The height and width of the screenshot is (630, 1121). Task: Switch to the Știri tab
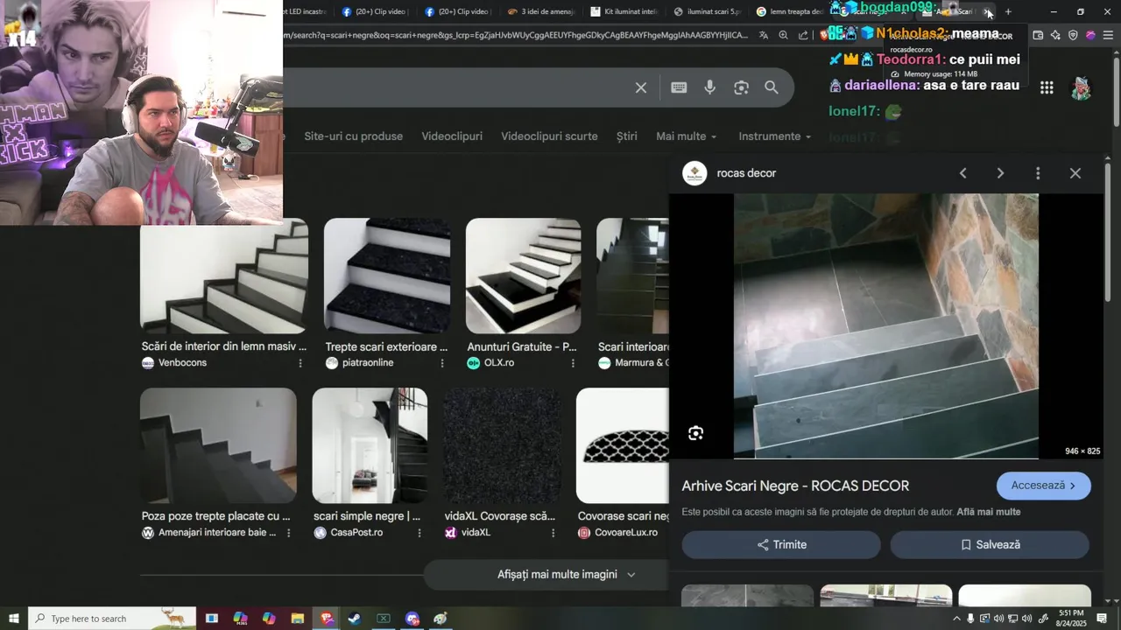[627, 136]
